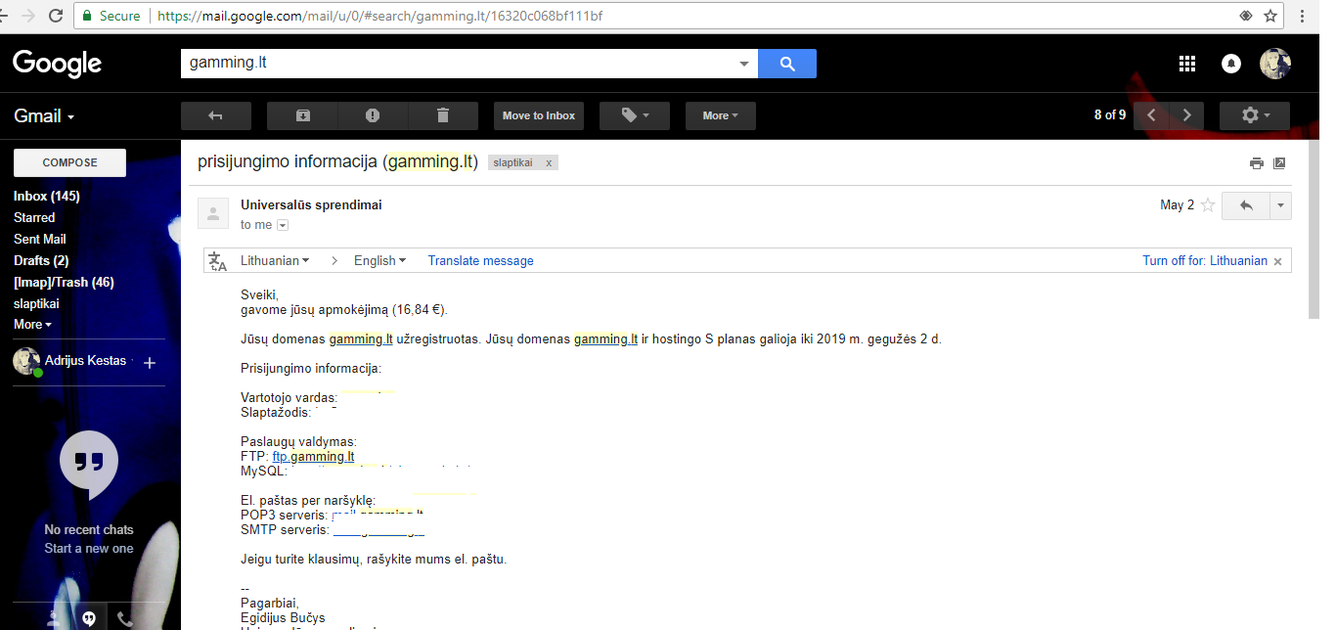Turn off translation for Lithuanian
1336x630 pixels.
(1205, 261)
